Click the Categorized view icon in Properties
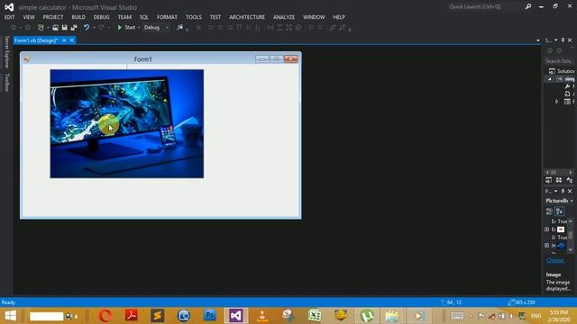577x324 pixels. click(x=549, y=211)
